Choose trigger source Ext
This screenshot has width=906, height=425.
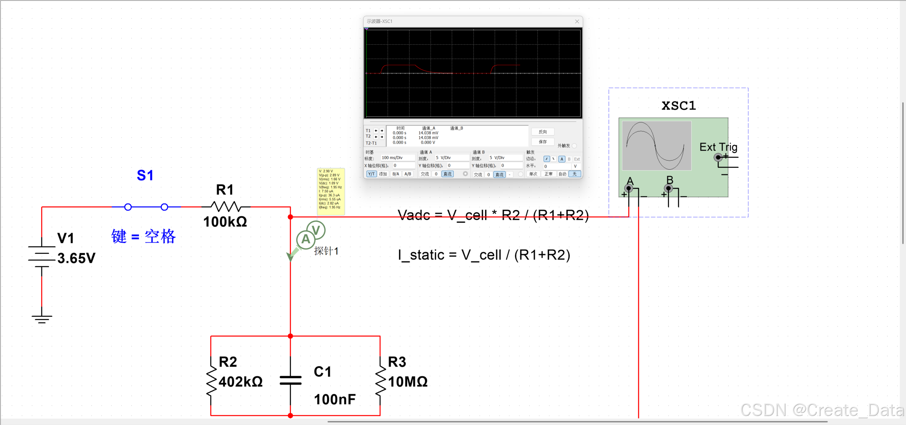(577, 159)
